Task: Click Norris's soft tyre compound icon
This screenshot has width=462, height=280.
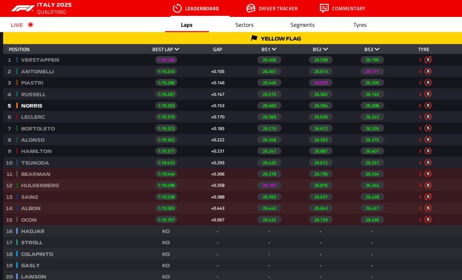Action: point(428,106)
